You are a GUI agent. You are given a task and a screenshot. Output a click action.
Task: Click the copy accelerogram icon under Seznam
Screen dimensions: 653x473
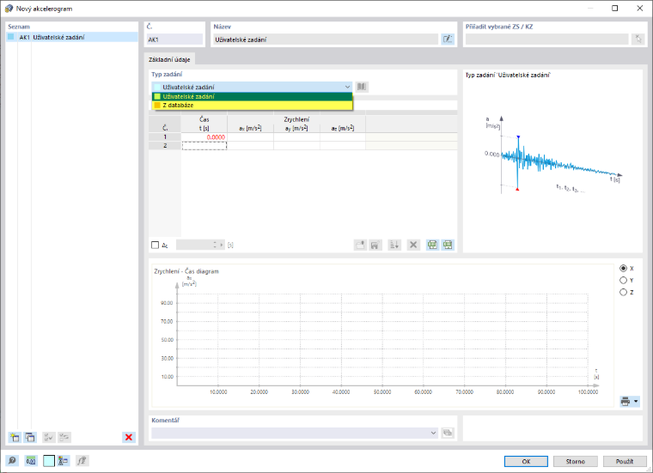click(x=30, y=437)
